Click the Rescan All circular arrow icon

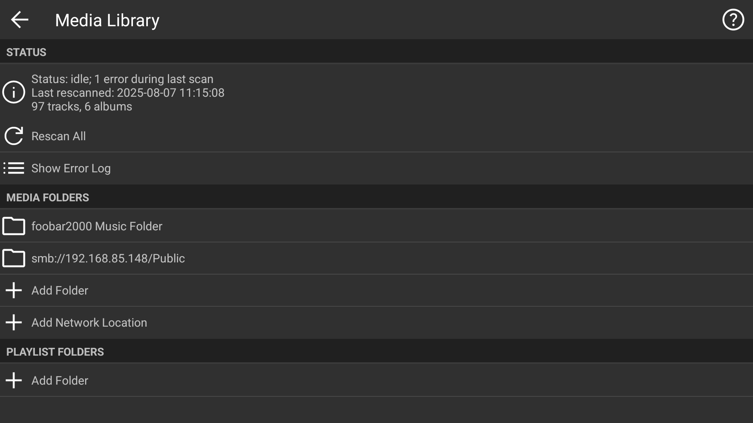[x=14, y=136]
